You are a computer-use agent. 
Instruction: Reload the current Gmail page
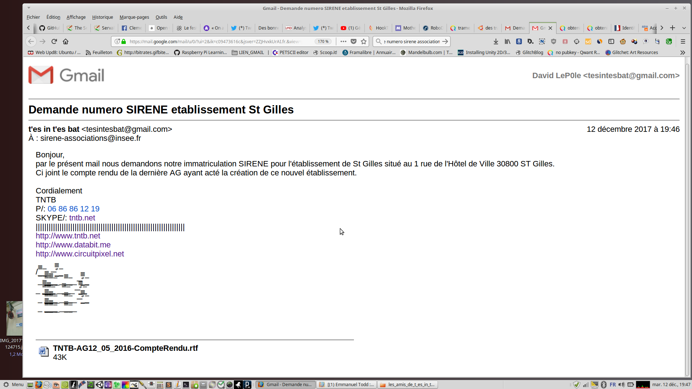pos(54,41)
